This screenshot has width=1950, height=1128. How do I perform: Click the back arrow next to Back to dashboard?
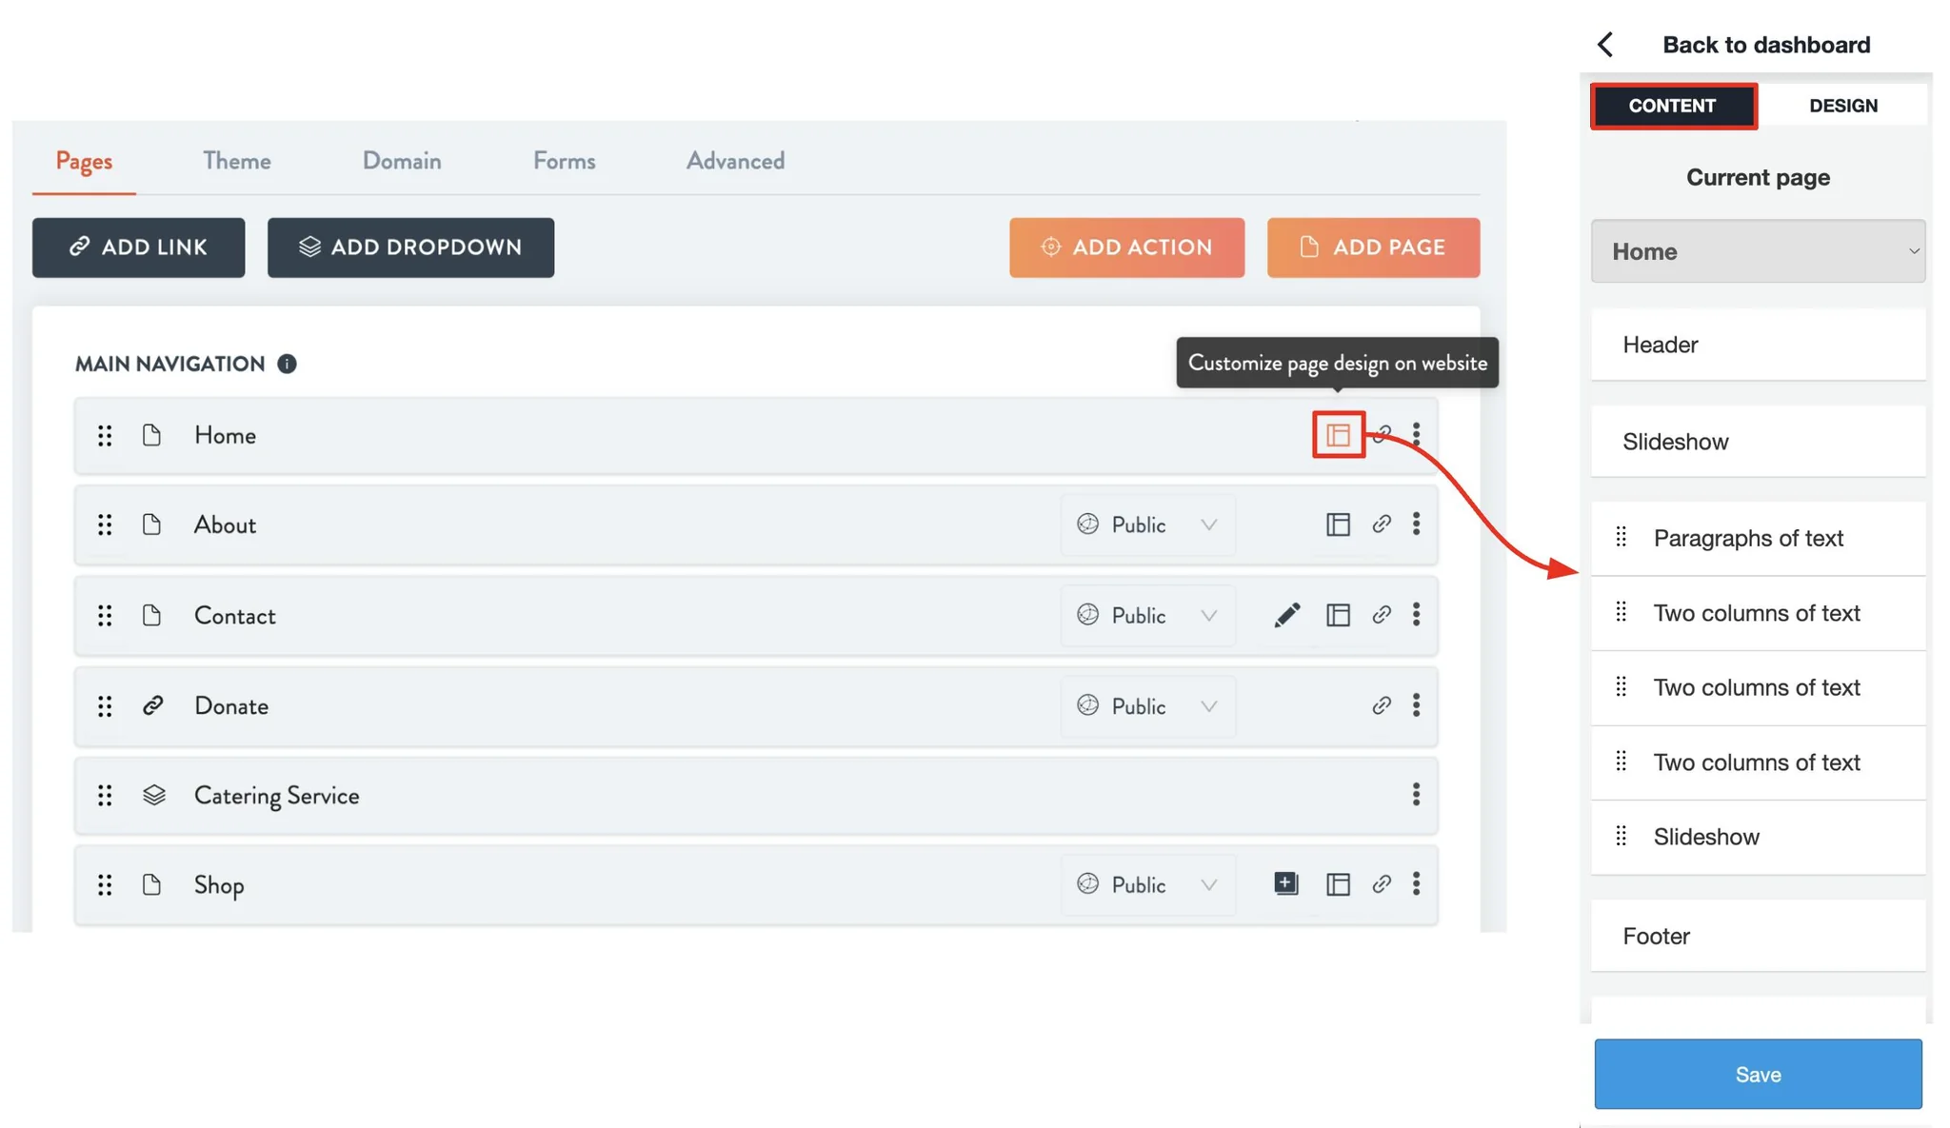(x=1605, y=45)
